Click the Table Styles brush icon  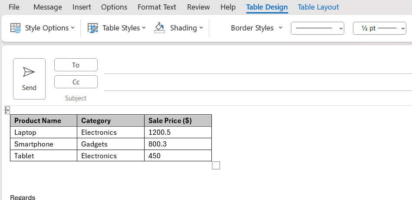[x=93, y=28]
